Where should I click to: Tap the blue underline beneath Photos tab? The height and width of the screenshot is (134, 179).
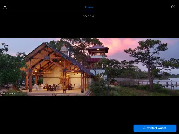89,11
